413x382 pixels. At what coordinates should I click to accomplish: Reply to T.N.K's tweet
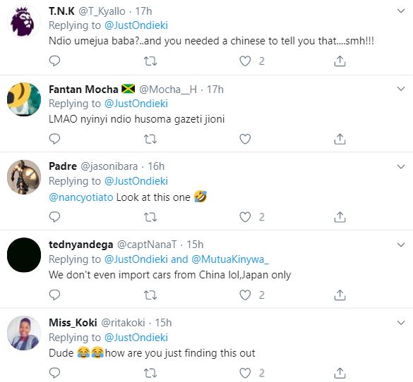click(x=54, y=61)
